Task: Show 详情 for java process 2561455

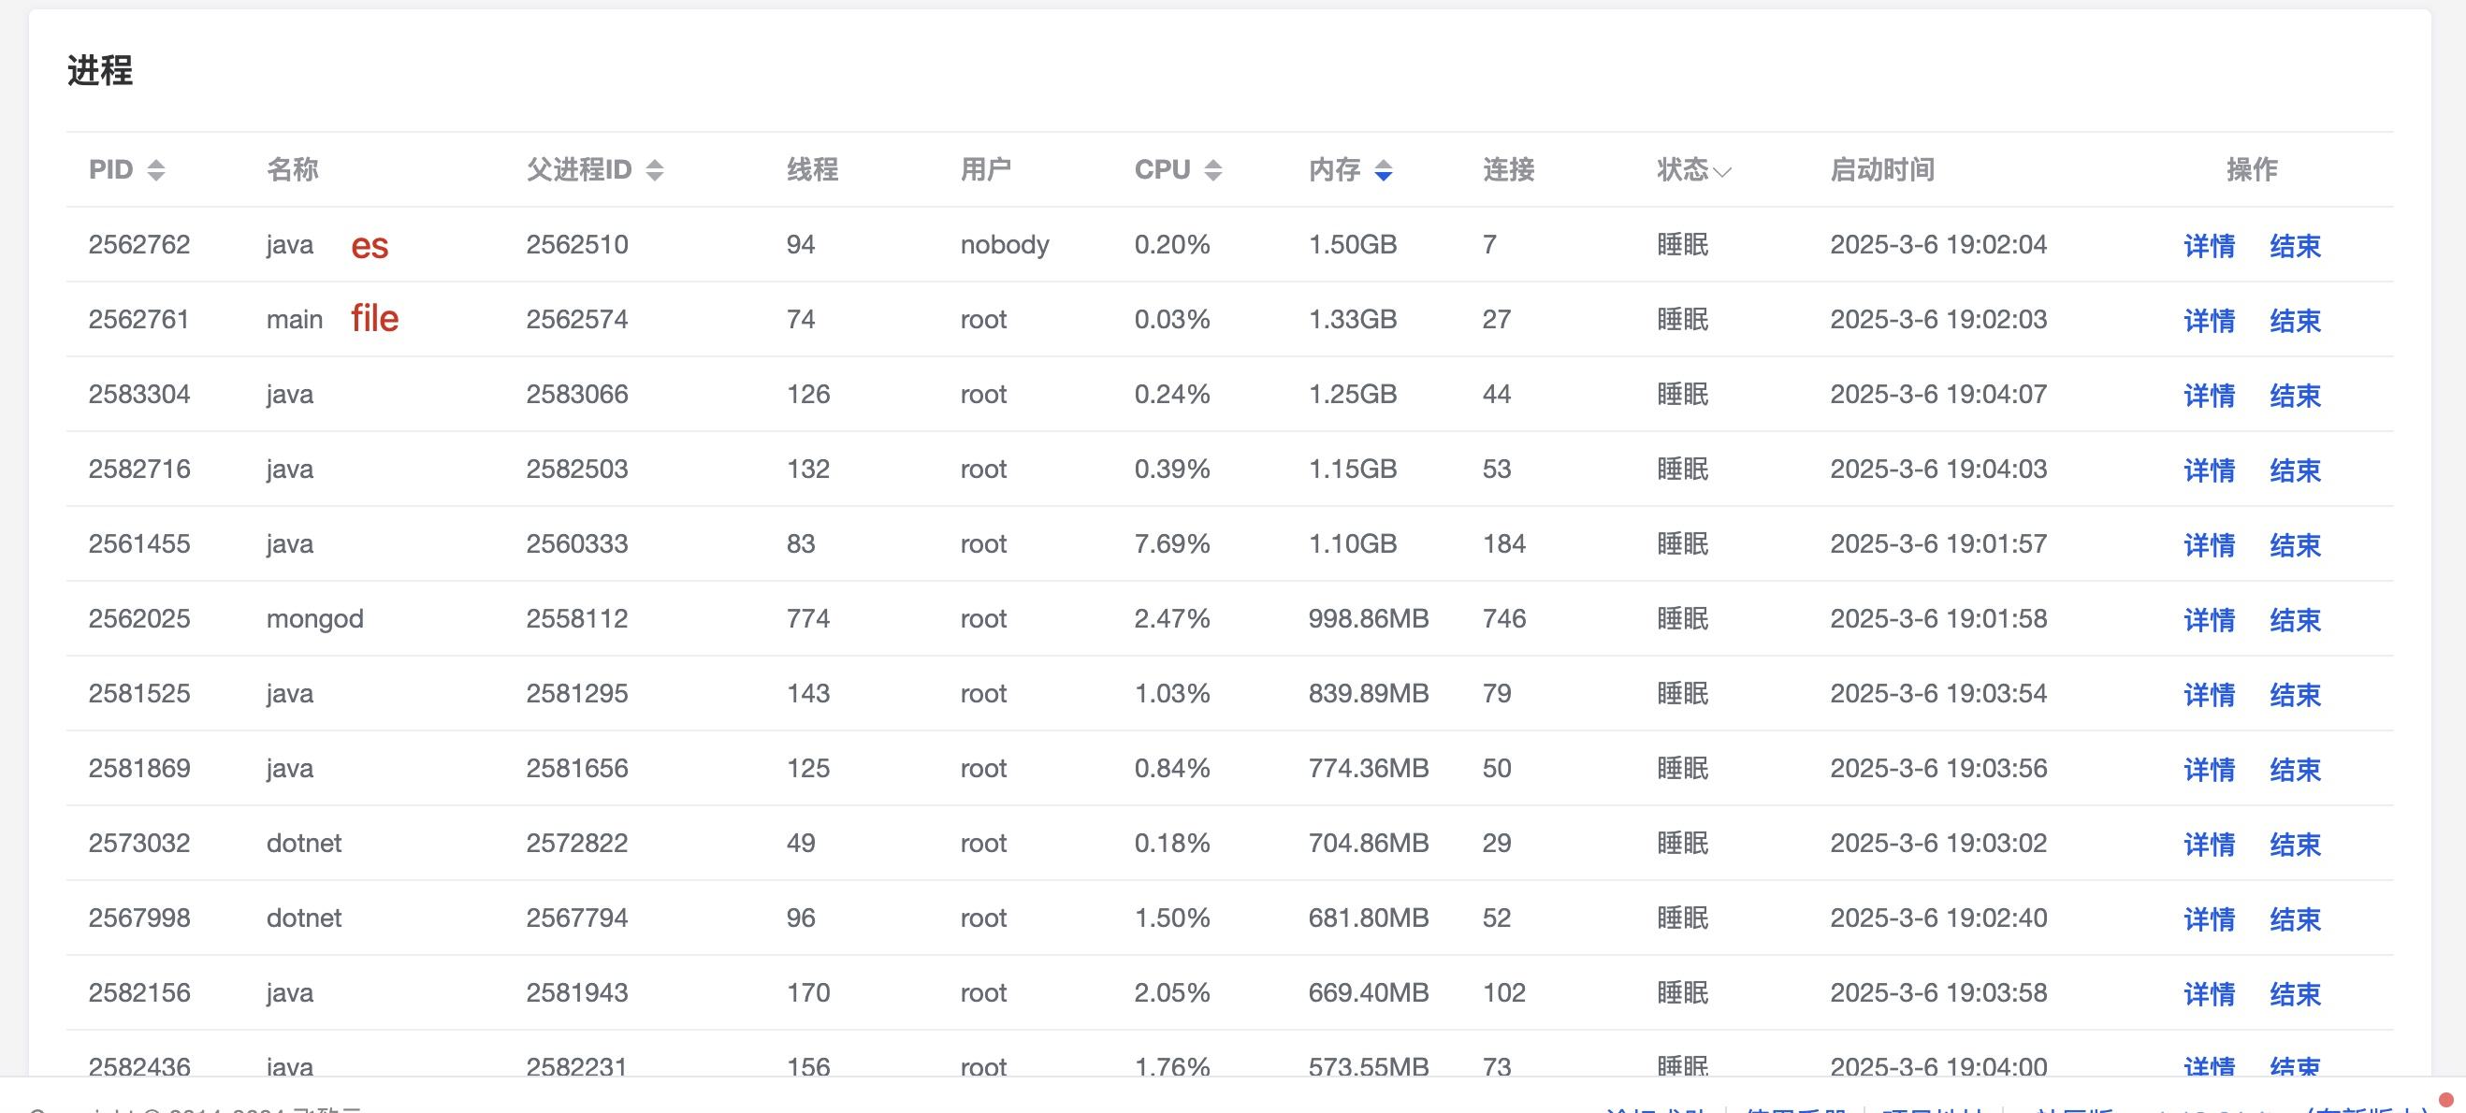Action: 2209,545
